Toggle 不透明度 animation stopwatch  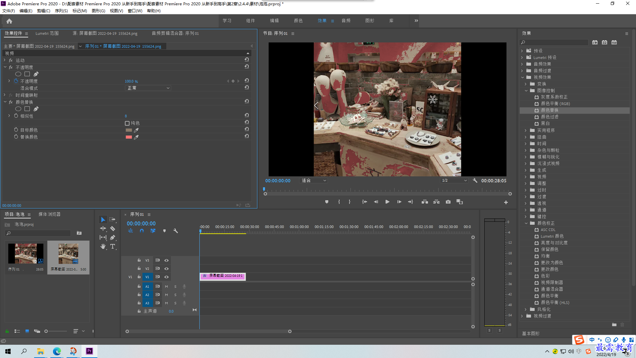[16, 81]
